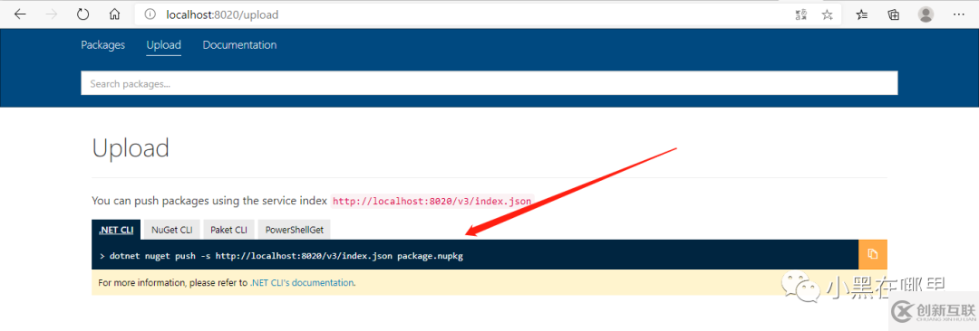Add page to favorites with star icon
Screen dimensions: 979x331
point(828,15)
